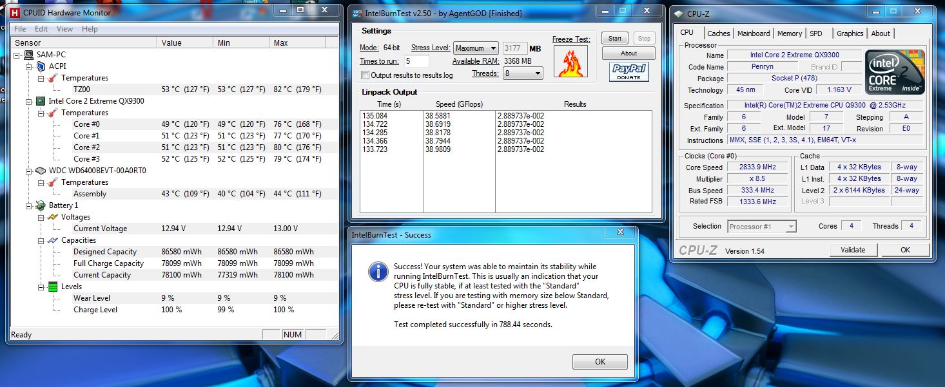Click the PayPal Donate image button

click(x=628, y=71)
